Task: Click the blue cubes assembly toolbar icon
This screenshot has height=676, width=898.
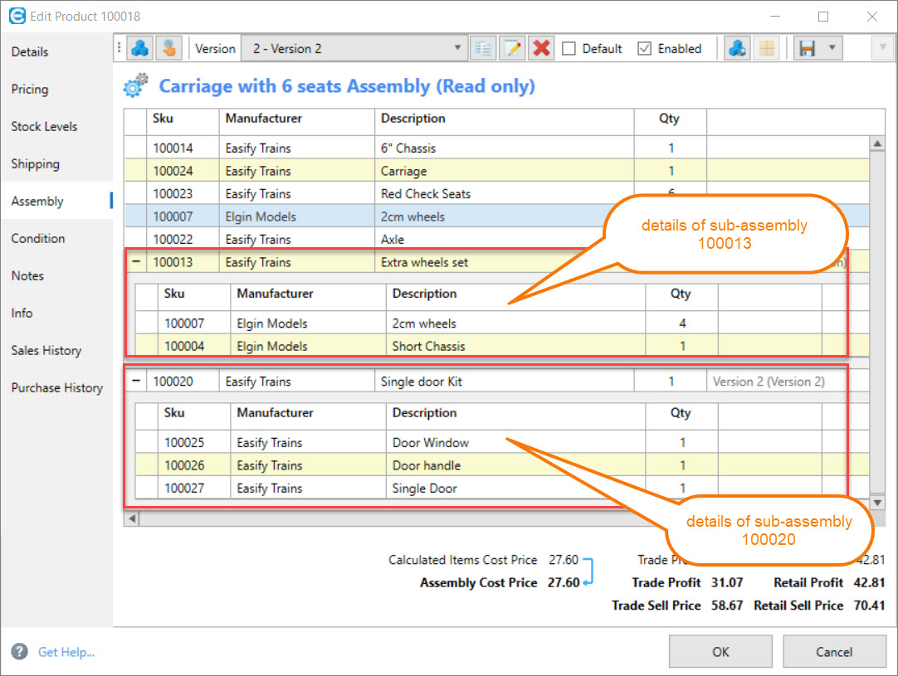Action: click(x=139, y=49)
